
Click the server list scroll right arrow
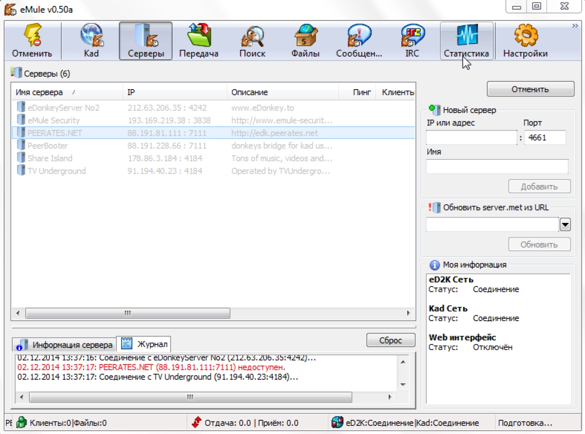tap(408, 313)
